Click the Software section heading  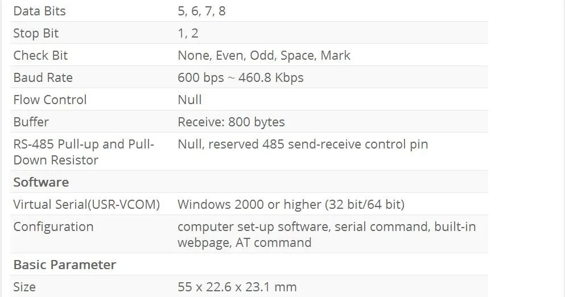coord(41,182)
